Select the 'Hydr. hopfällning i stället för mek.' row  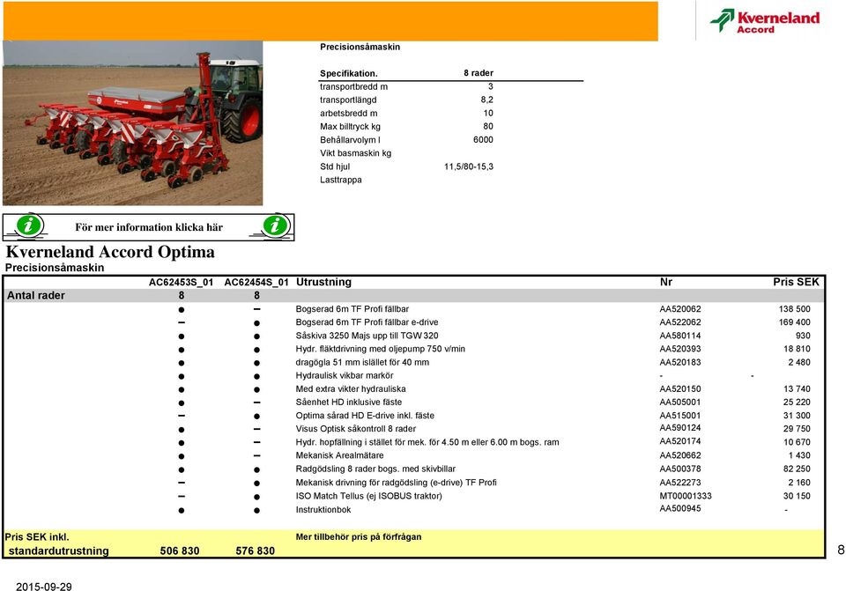pyautogui.click(x=414, y=442)
